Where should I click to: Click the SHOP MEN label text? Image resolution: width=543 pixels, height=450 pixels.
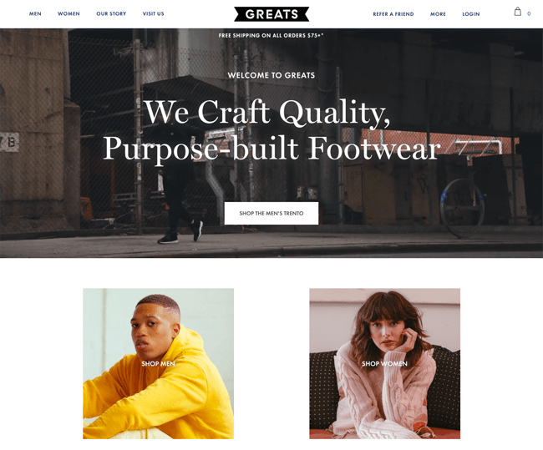158,363
